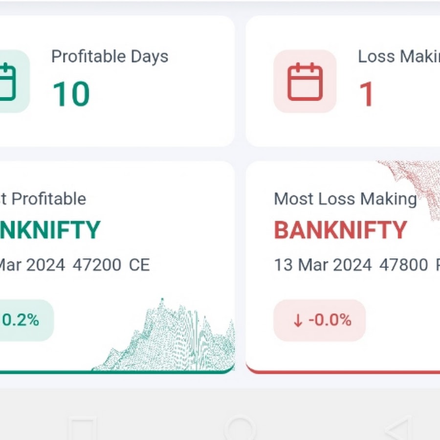Tap the red dotted graphic in loss card
Viewport: 440px width, 440px height.
coord(410,189)
